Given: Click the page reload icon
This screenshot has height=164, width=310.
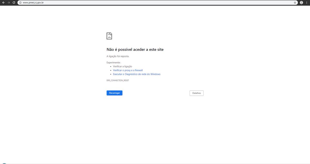Looking at the screenshot, I should point(14,3).
